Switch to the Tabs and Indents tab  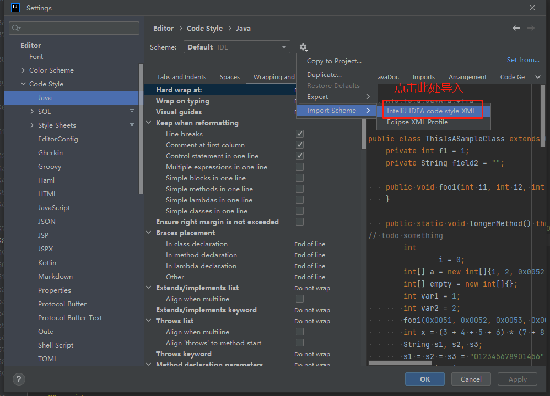click(181, 77)
